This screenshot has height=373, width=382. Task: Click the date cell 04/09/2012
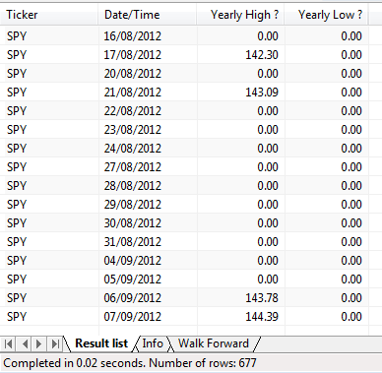[x=148, y=261]
